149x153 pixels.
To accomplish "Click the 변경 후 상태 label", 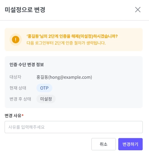I will tap(20, 99).
